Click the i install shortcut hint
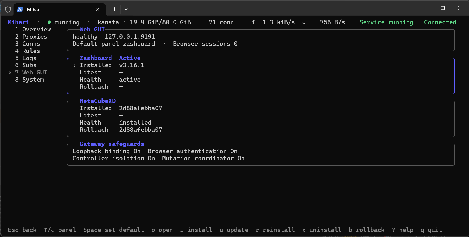 (196, 230)
